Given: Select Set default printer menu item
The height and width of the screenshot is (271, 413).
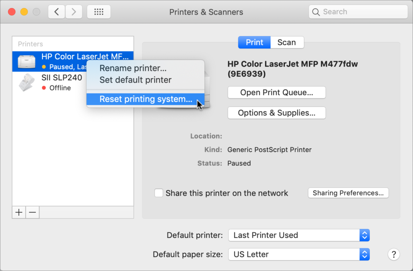Looking at the screenshot, I should click(136, 80).
